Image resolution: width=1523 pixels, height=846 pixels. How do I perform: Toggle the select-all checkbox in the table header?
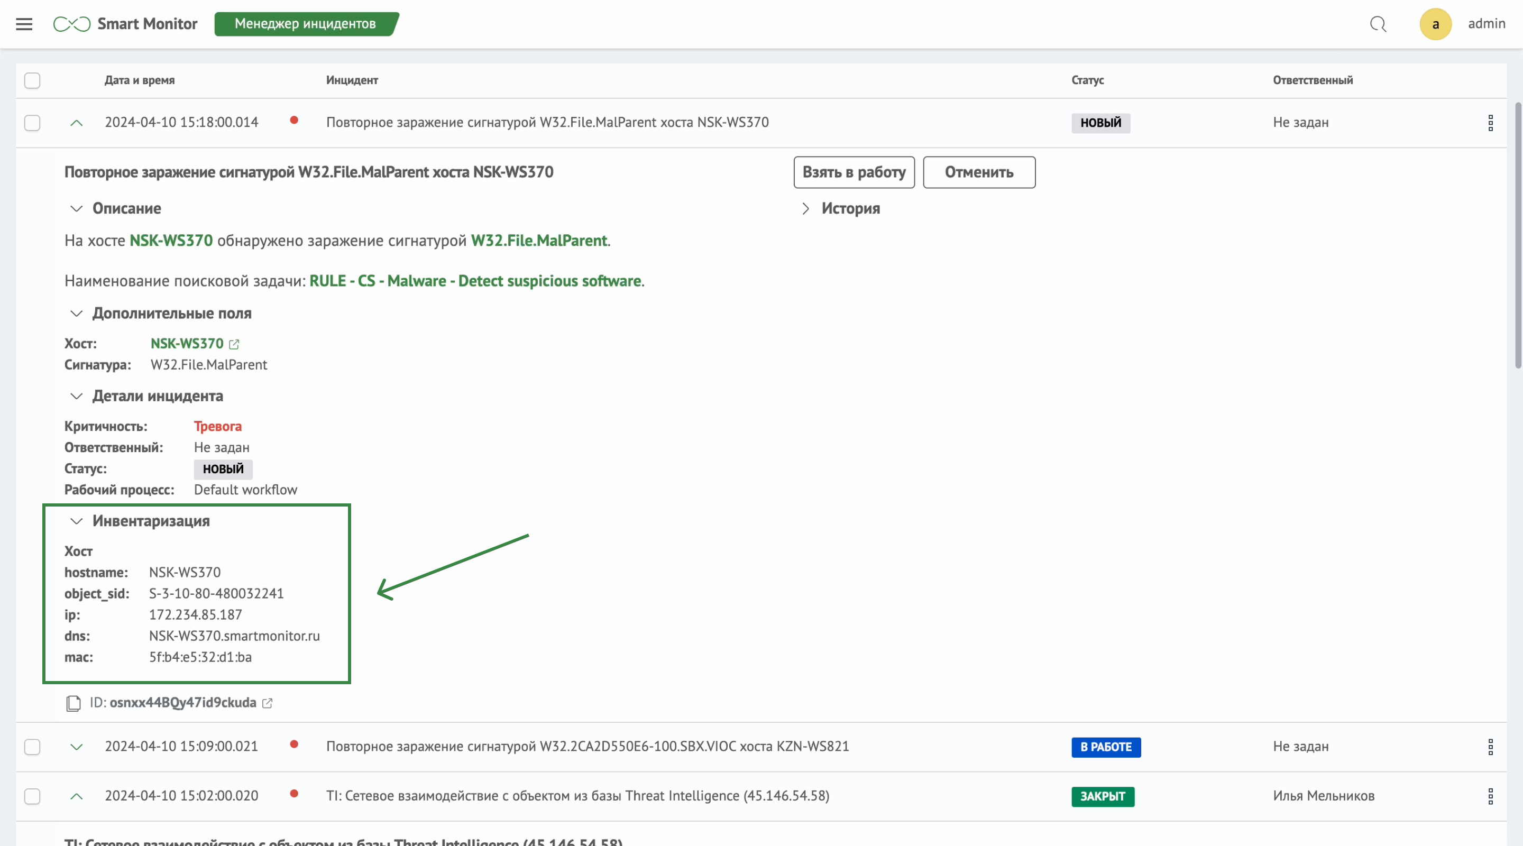point(32,80)
